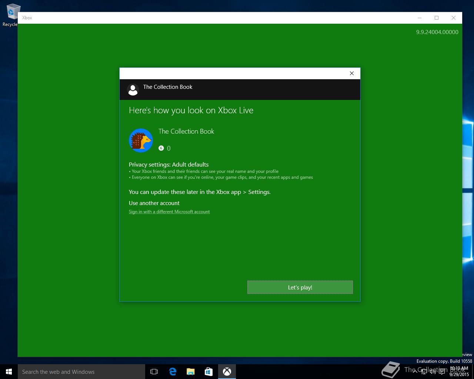Click the hedgehog gamerpic avatar
Screen dimensions: 474x379
point(141,140)
